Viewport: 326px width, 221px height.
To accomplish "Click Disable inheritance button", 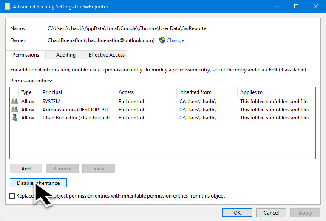I will pos(38,183).
